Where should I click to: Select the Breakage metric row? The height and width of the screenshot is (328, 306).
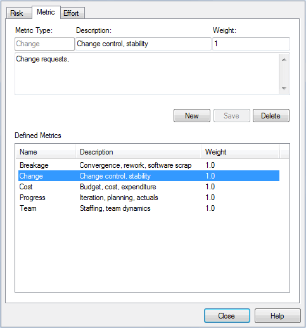tap(149, 165)
